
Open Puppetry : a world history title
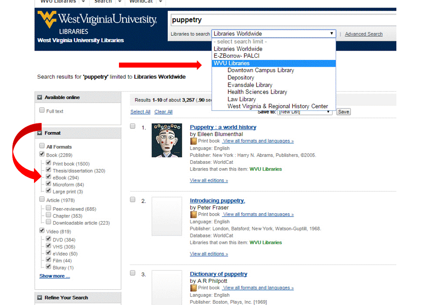223,127
